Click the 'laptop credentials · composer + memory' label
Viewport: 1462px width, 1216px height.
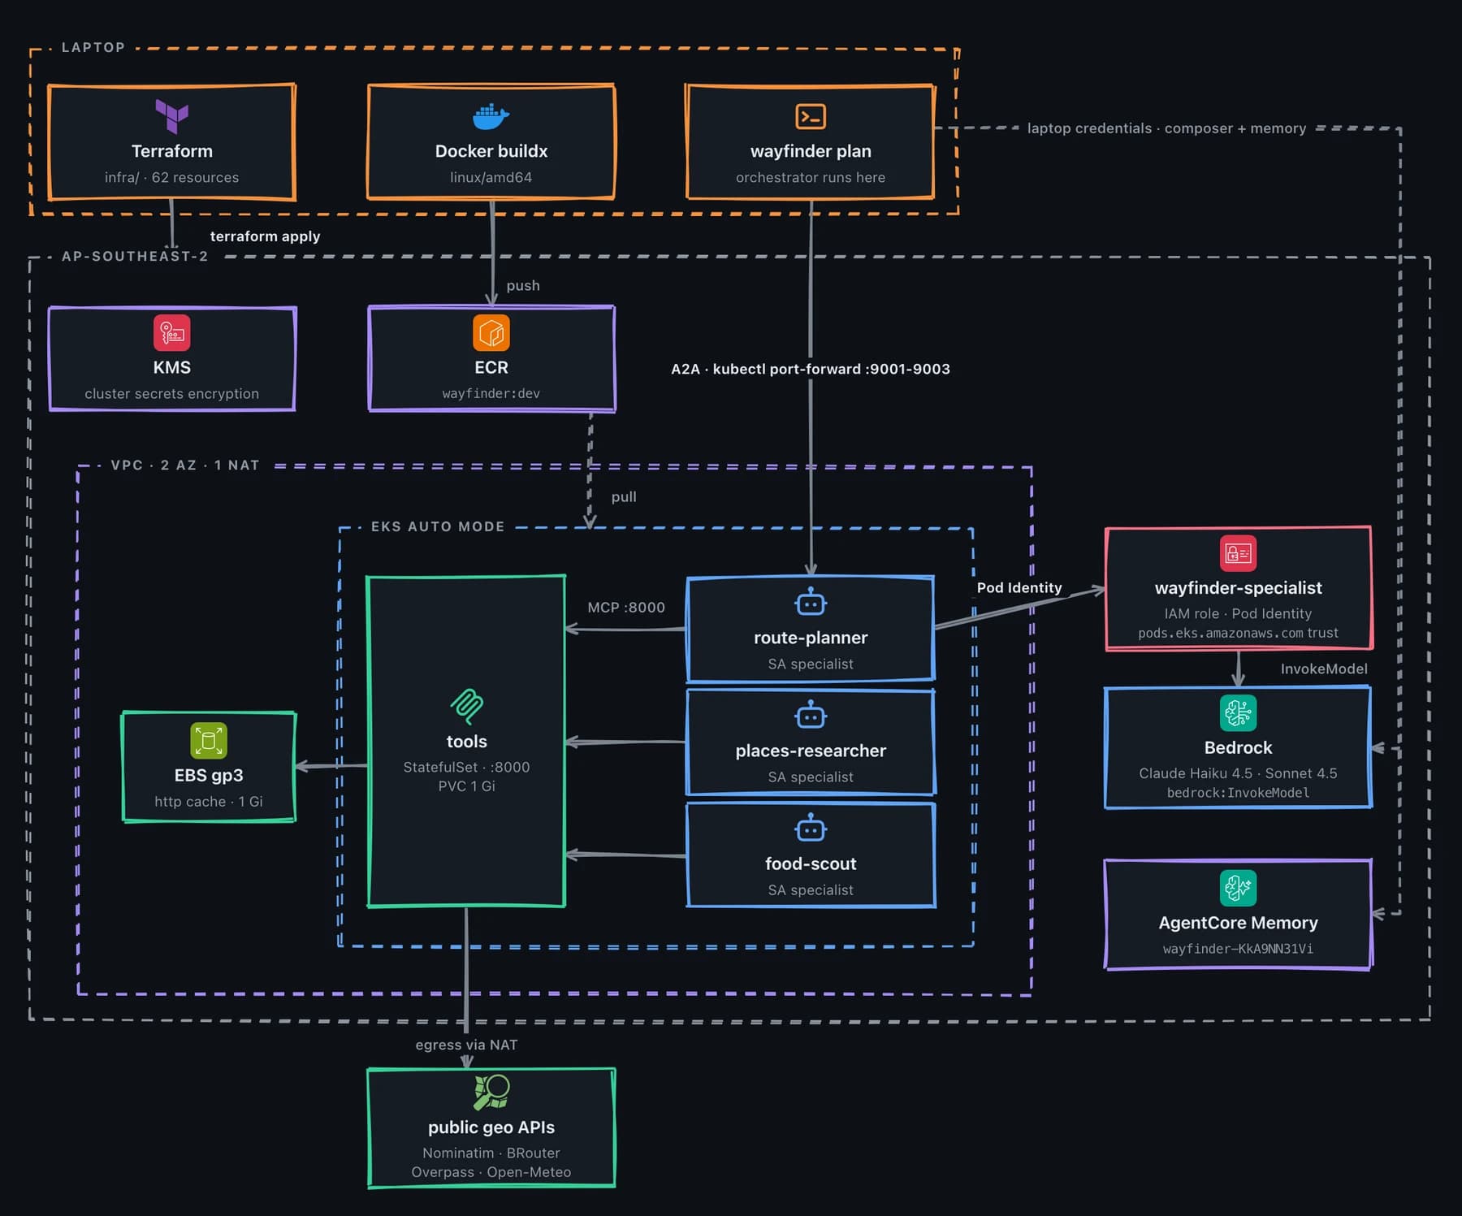pos(1166,128)
